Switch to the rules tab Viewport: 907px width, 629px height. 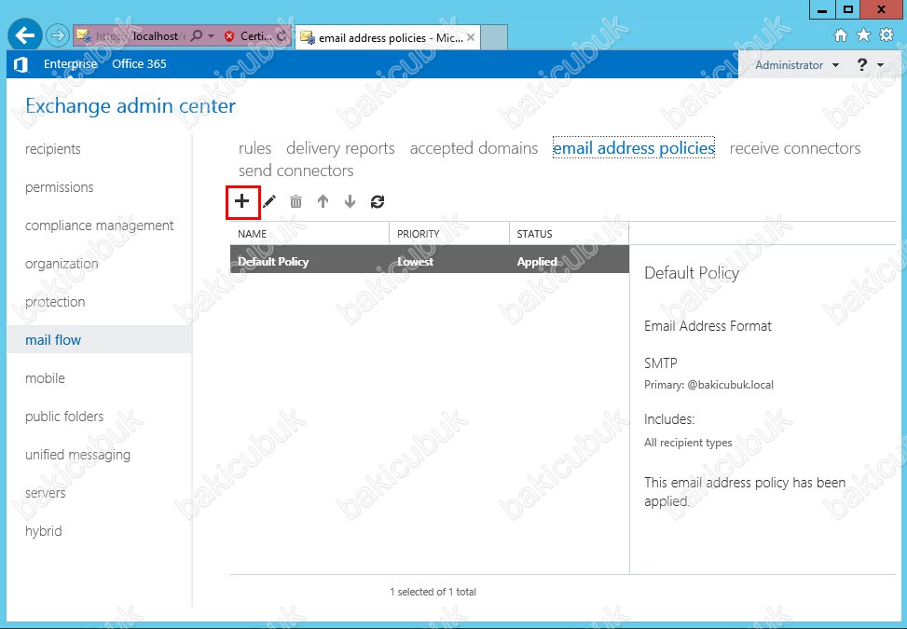[x=254, y=148]
